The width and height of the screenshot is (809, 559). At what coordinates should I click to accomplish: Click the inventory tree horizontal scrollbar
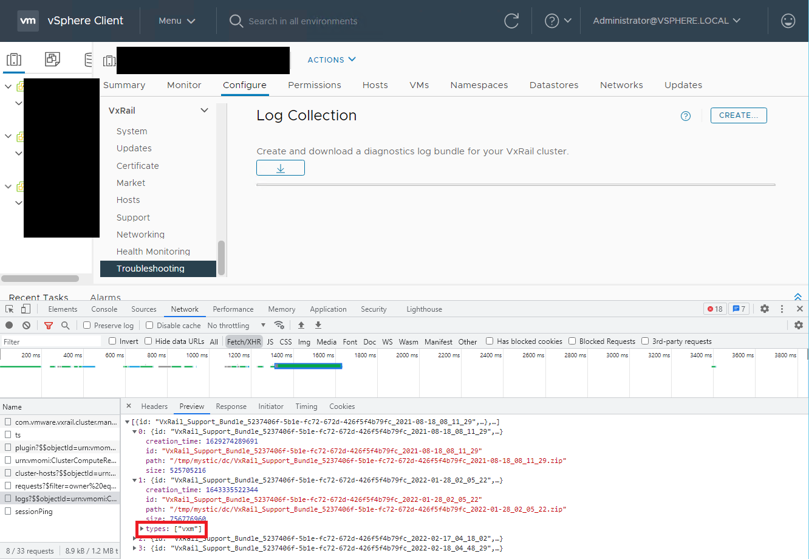click(40, 279)
